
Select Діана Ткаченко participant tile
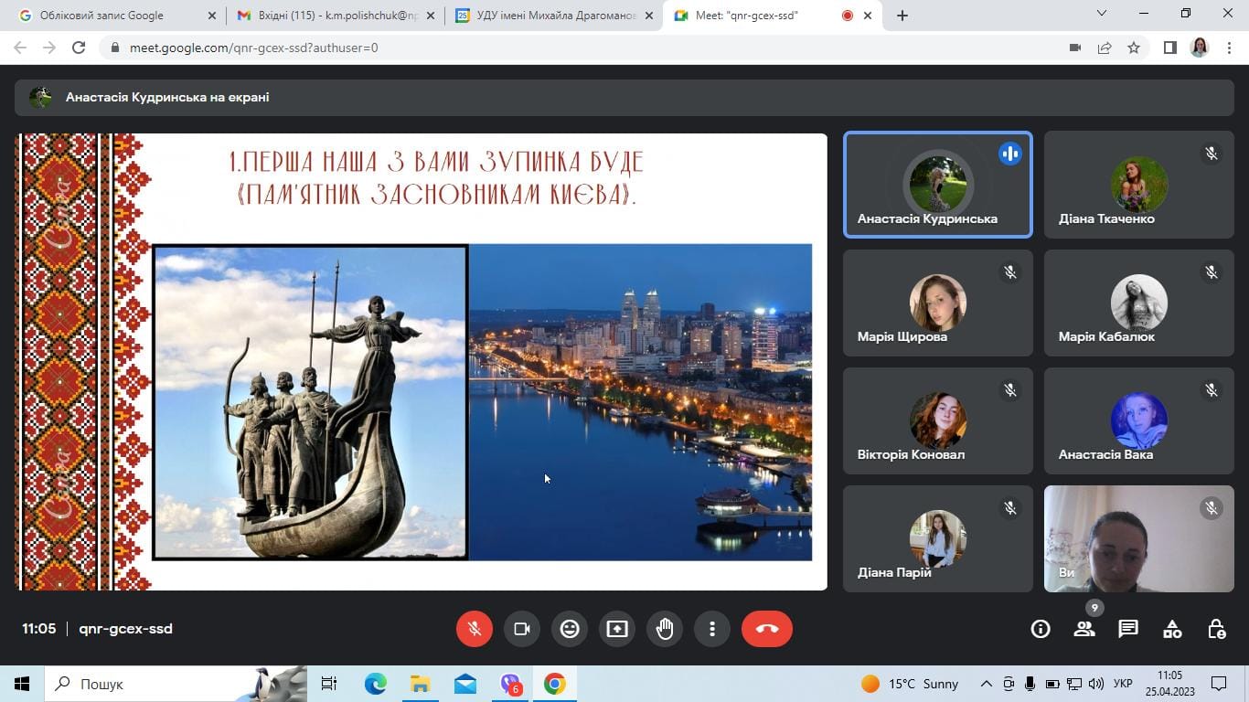1139,185
